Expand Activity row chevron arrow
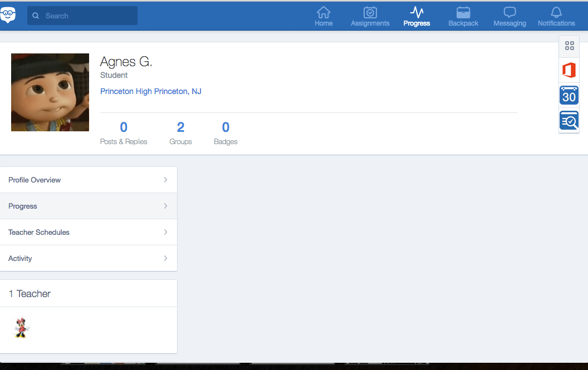This screenshot has width=588, height=370. click(x=165, y=258)
